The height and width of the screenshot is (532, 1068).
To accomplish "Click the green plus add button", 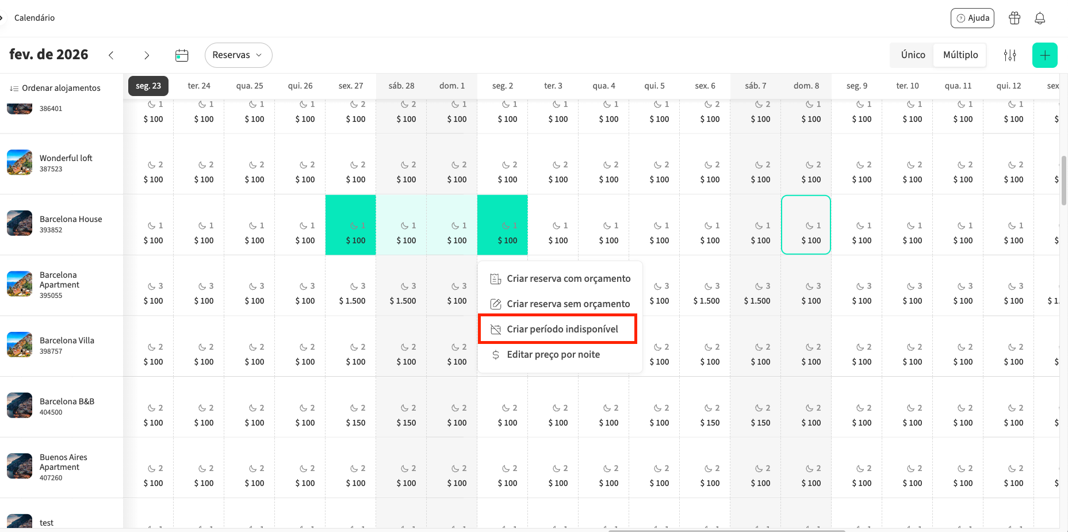I will point(1044,55).
